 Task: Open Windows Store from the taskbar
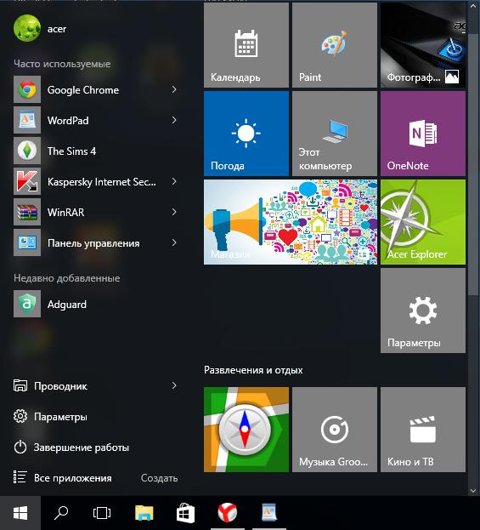click(185, 513)
